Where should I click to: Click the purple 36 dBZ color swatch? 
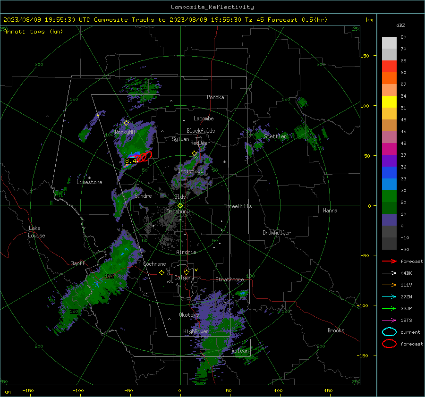tap(389, 160)
